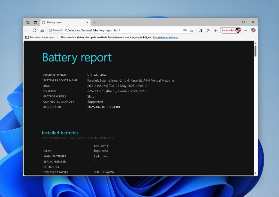
Task: Click the REPORT TIME label
Action: pos(53,107)
